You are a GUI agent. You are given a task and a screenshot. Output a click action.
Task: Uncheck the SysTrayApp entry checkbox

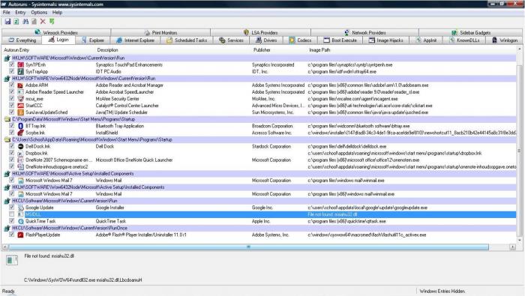[x=12, y=71]
